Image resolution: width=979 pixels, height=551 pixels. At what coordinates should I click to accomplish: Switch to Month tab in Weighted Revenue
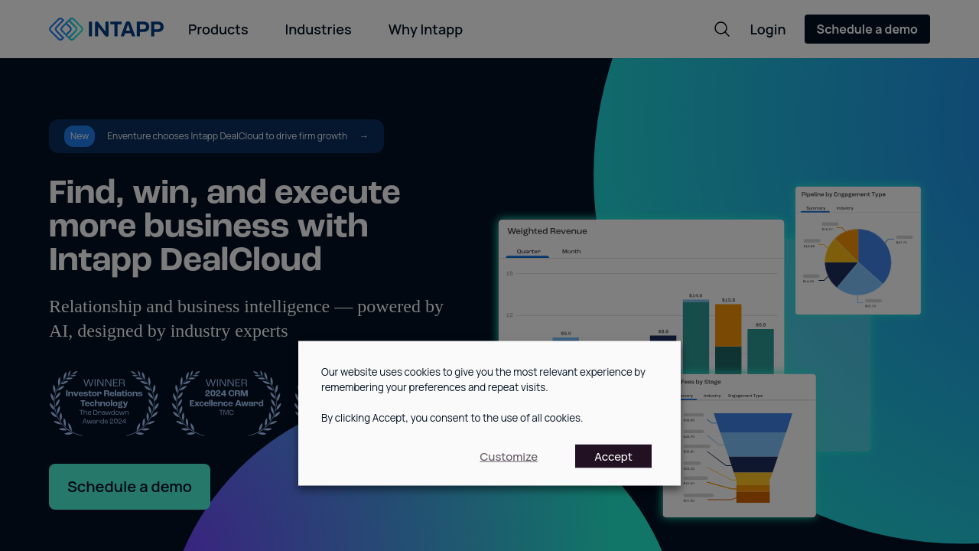(571, 252)
